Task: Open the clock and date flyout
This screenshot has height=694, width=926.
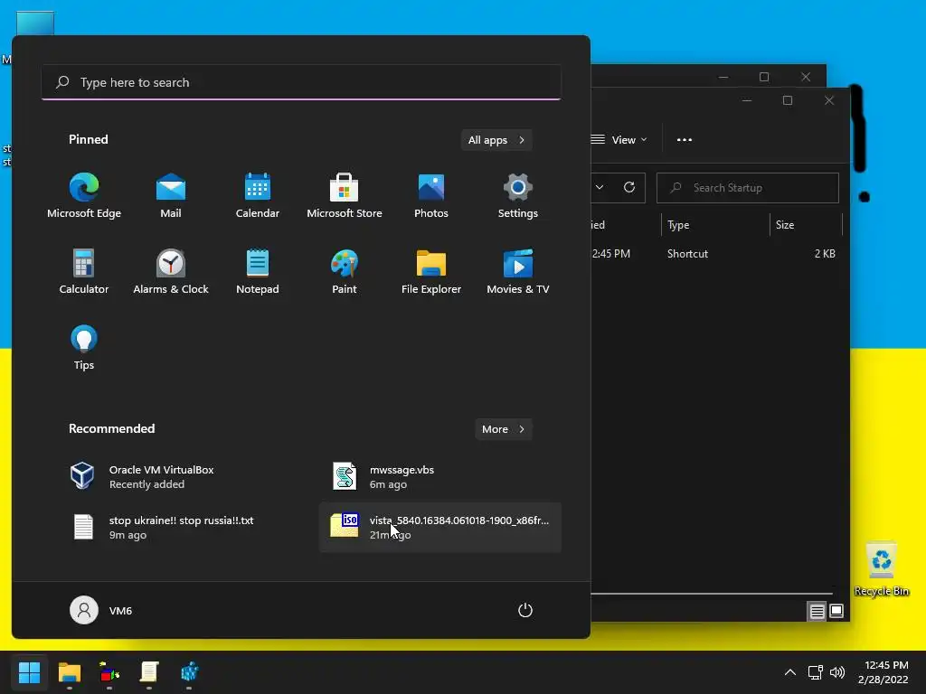Action: (x=883, y=672)
